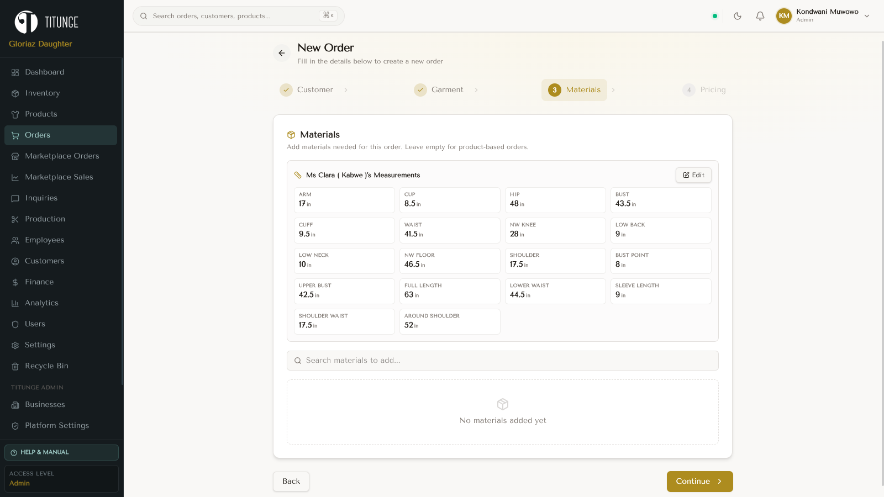
Task: Click the Production scissors icon
Action: [15, 220]
